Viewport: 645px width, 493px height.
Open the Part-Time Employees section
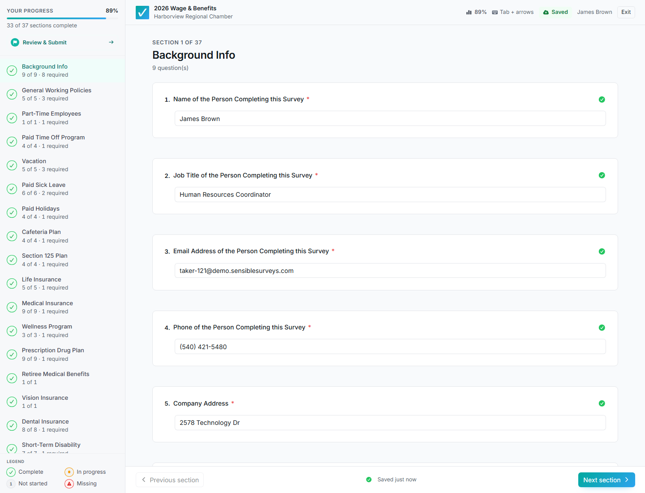coord(62,118)
